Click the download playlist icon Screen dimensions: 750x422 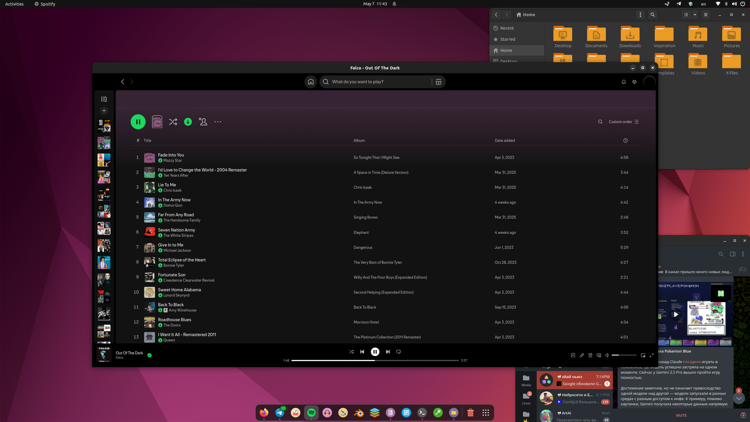188,122
